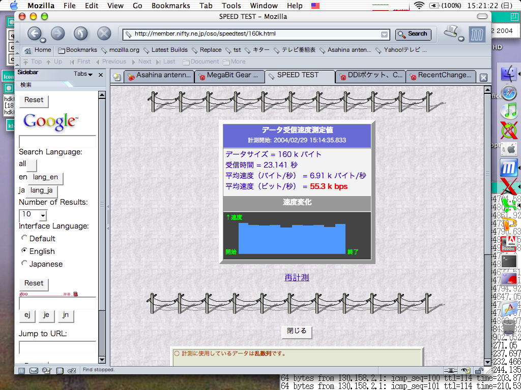The height and width of the screenshot is (390, 521).
Task: Click the 閉じる button on the page
Action: [297, 331]
